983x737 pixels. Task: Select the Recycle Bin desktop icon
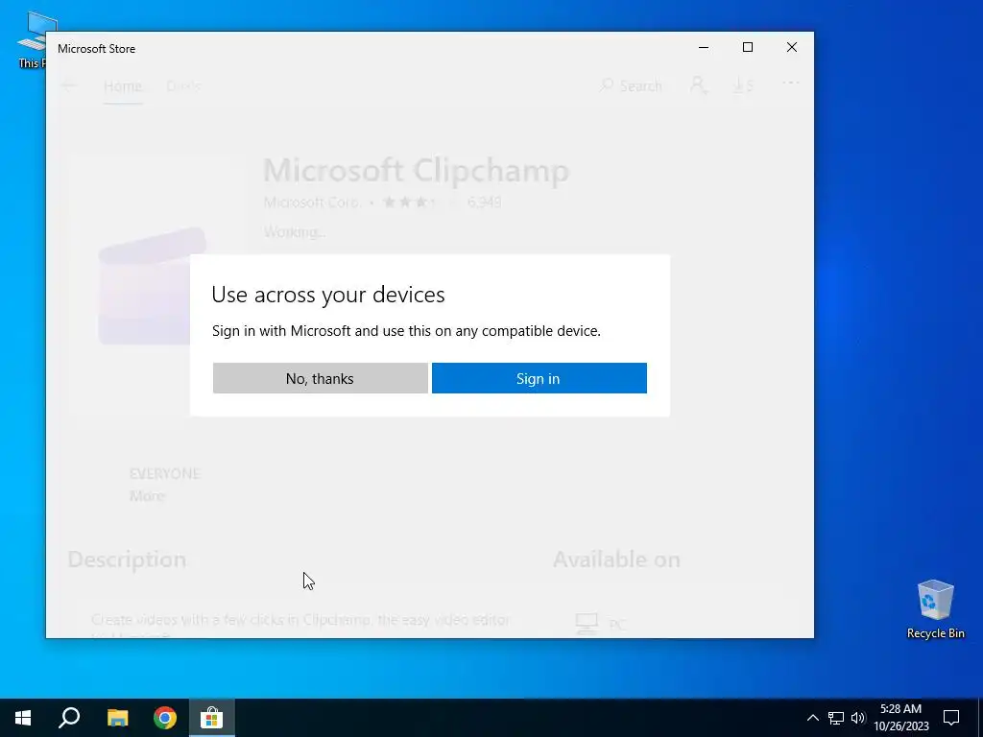[935, 609]
